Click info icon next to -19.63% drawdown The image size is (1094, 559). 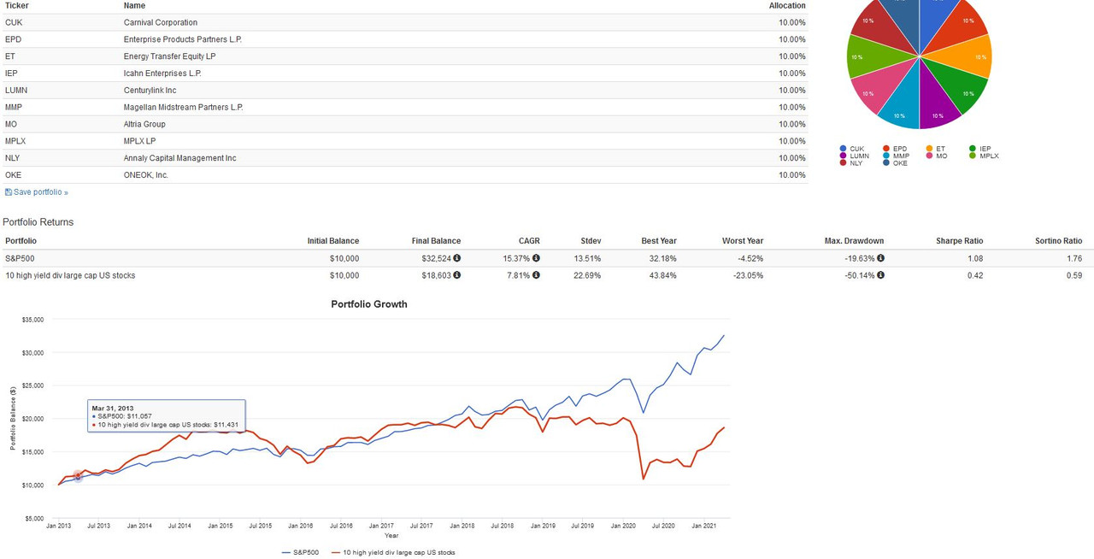pos(880,258)
